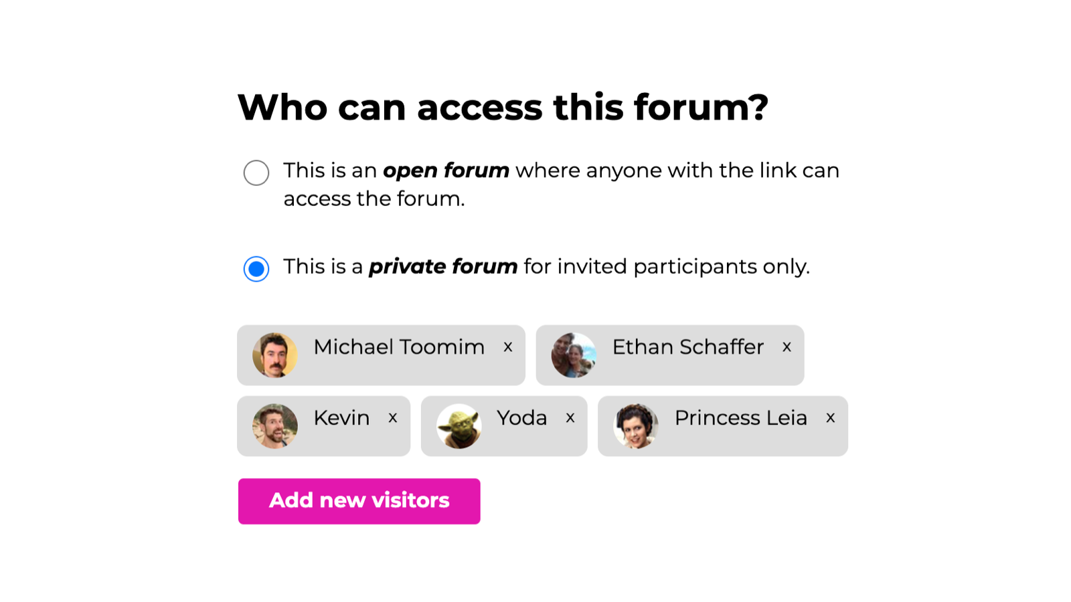Remove Princess Leia using the x icon

(831, 418)
